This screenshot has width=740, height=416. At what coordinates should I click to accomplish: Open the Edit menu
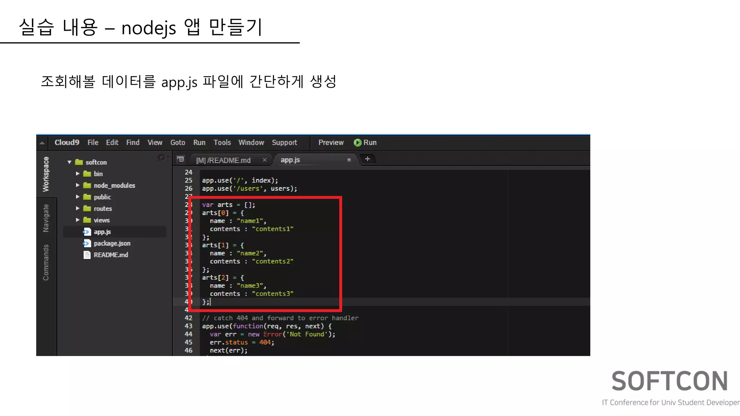pos(112,142)
